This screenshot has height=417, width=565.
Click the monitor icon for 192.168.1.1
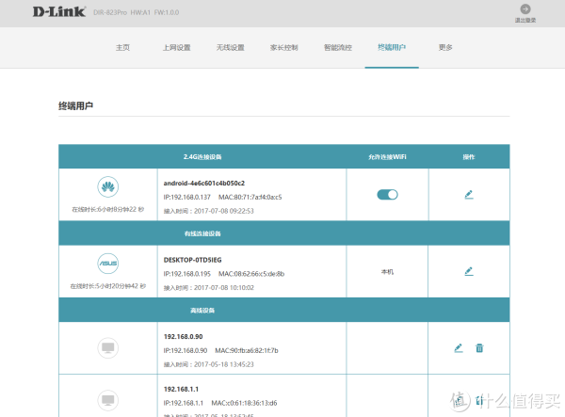(107, 400)
